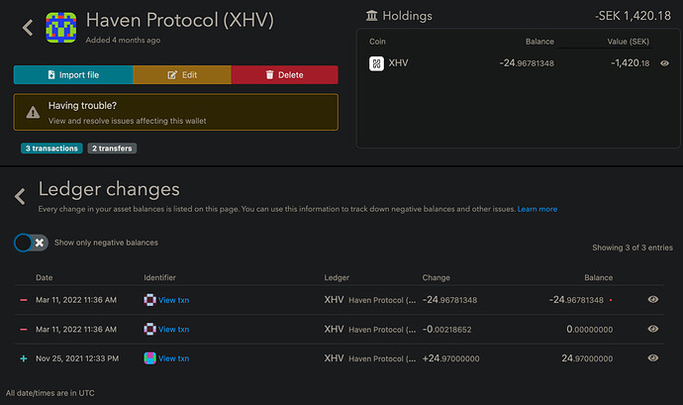The width and height of the screenshot is (683, 405).
Task: Click the Date column header
Action: [x=44, y=277]
